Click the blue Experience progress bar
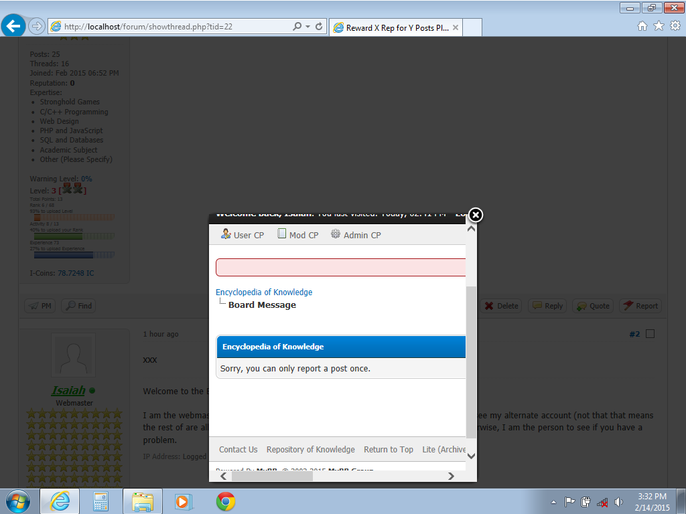Screen dimensions: 686x514 (x=74, y=255)
